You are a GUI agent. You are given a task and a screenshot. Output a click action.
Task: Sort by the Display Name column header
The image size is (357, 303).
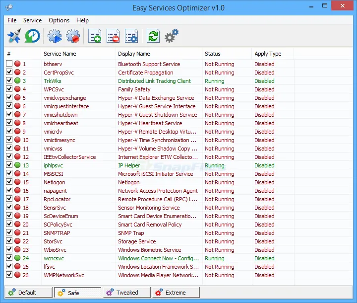(159, 54)
